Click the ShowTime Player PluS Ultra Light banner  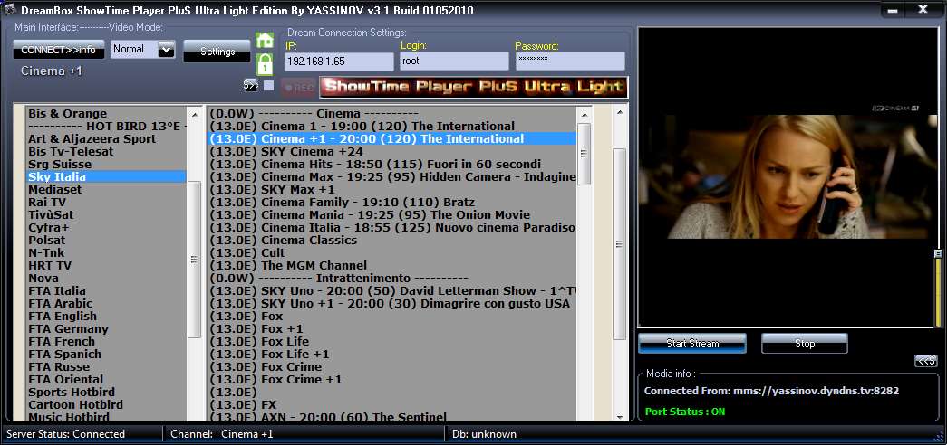click(x=473, y=87)
